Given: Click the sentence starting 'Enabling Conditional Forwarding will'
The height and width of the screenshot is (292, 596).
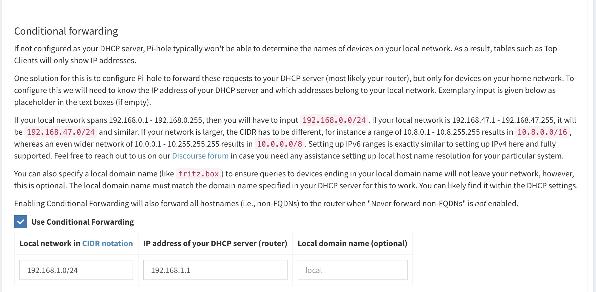Looking at the screenshot, I should (266, 204).
